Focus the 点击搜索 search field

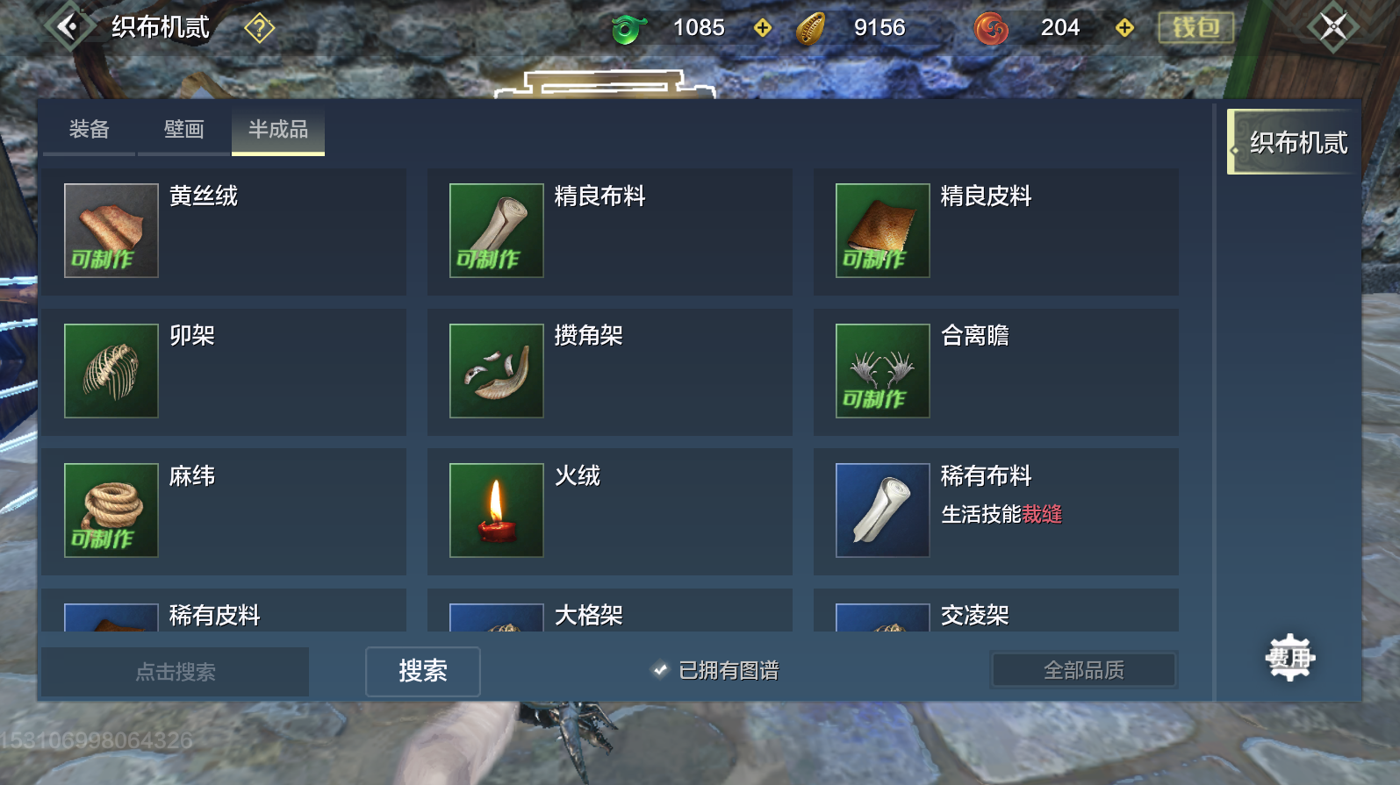[176, 672]
